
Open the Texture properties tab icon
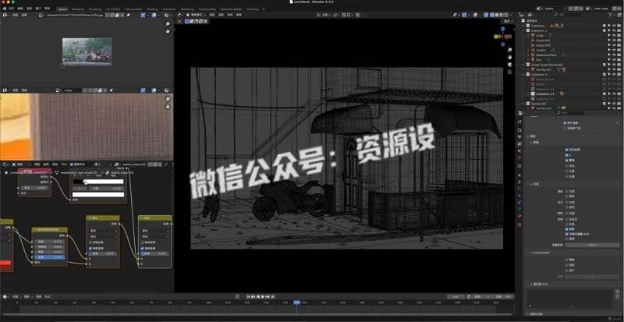pyautogui.click(x=519, y=225)
